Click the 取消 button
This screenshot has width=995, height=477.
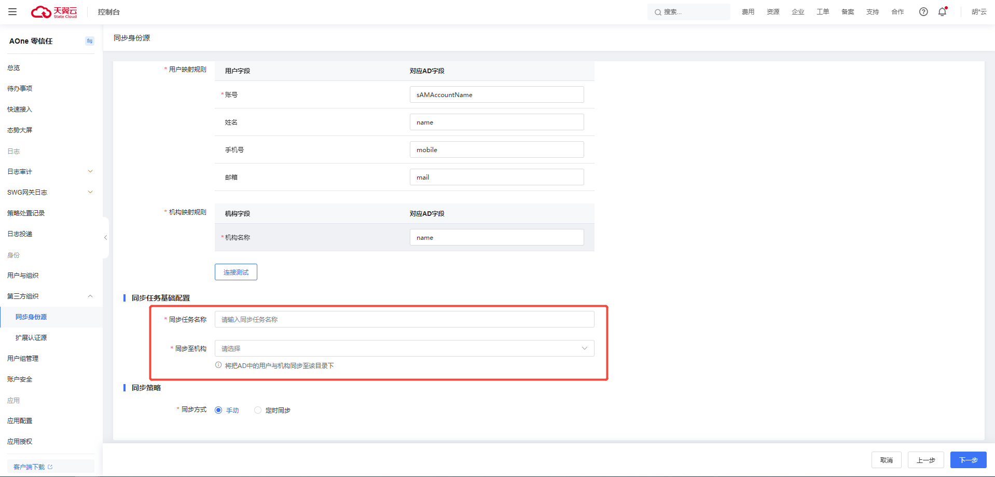[886, 460]
